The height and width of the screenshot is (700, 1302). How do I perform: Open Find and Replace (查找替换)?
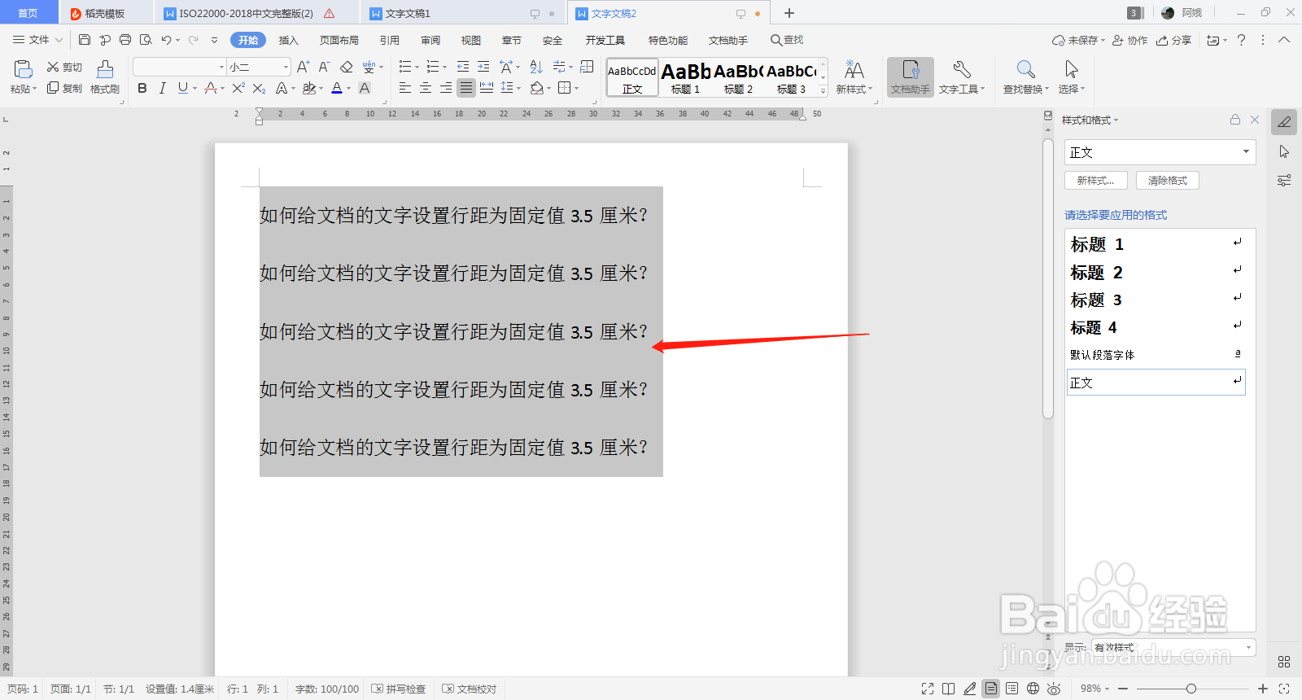(x=1026, y=77)
